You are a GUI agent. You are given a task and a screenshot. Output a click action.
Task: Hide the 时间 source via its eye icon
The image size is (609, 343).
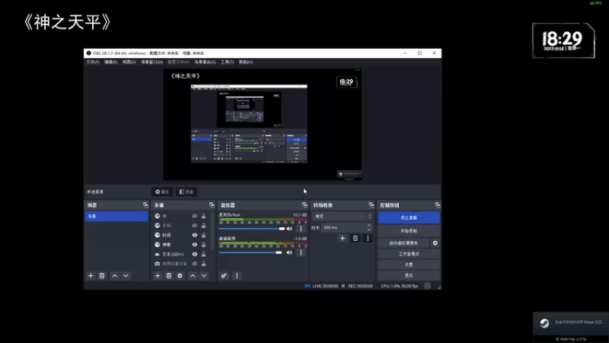(x=195, y=236)
